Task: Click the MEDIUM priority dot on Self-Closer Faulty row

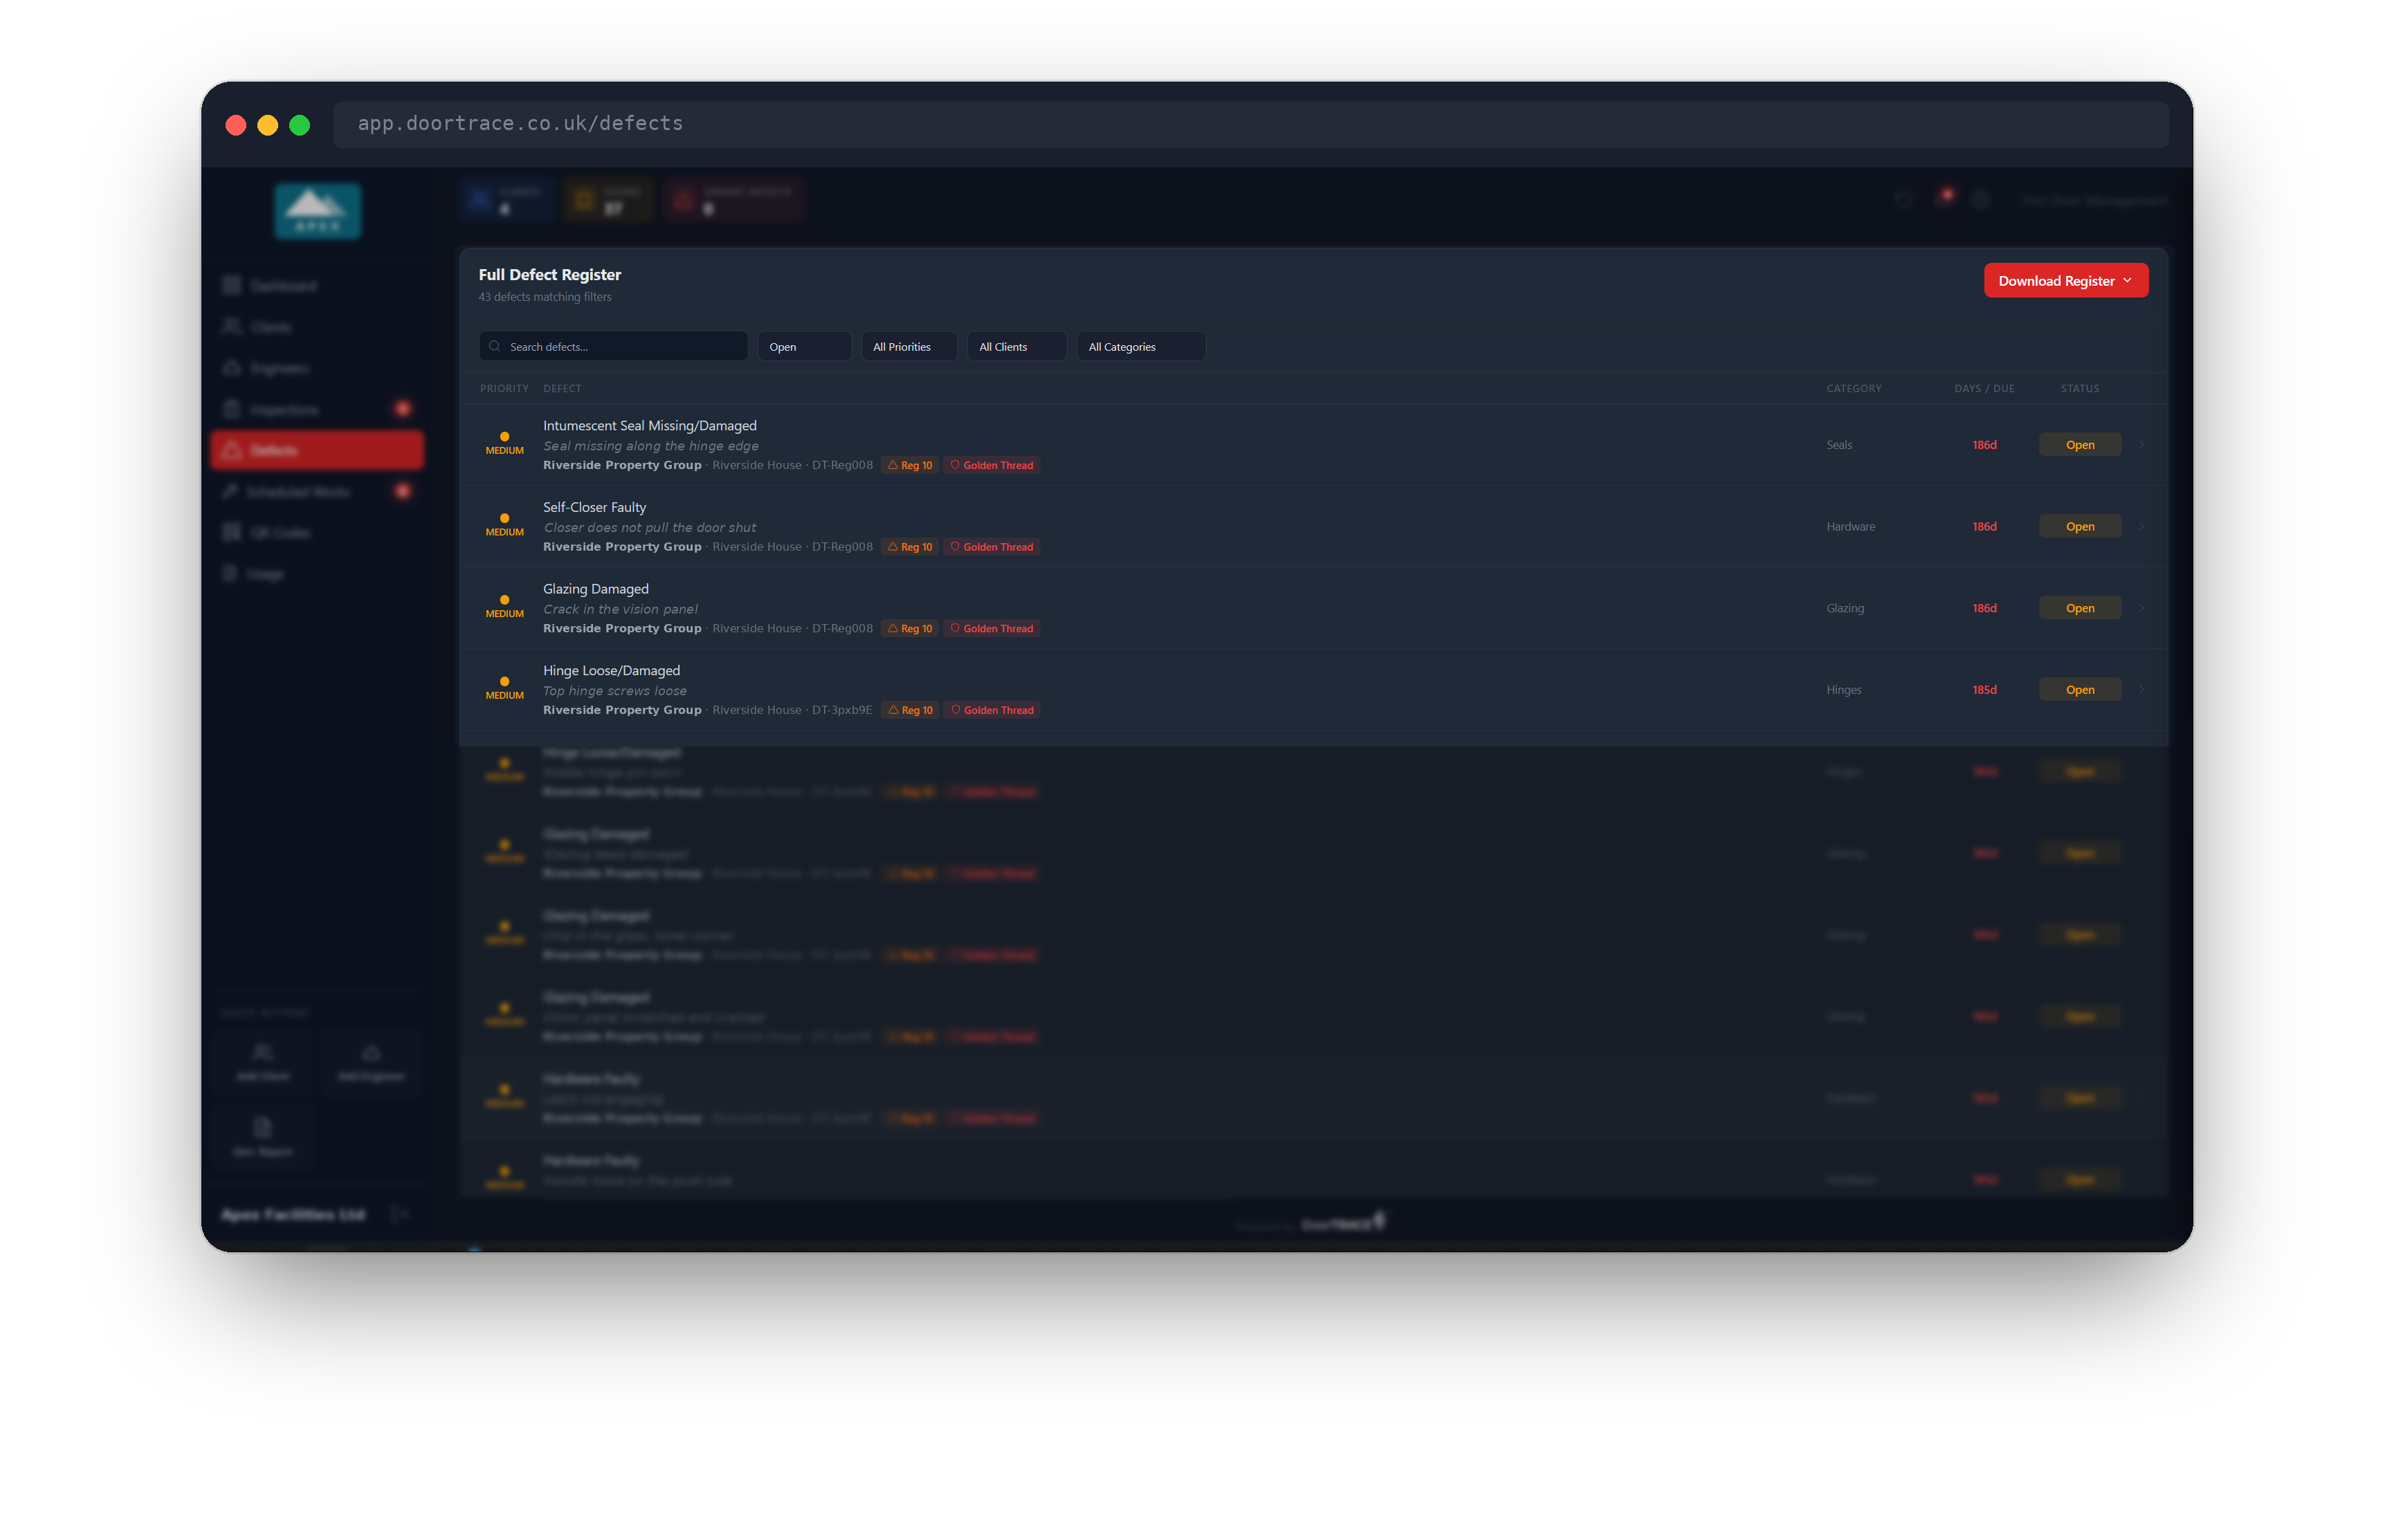Action: (504, 519)
